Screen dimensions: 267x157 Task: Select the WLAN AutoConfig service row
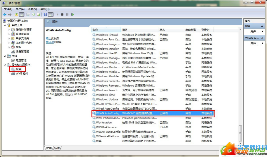click(153, 113)
